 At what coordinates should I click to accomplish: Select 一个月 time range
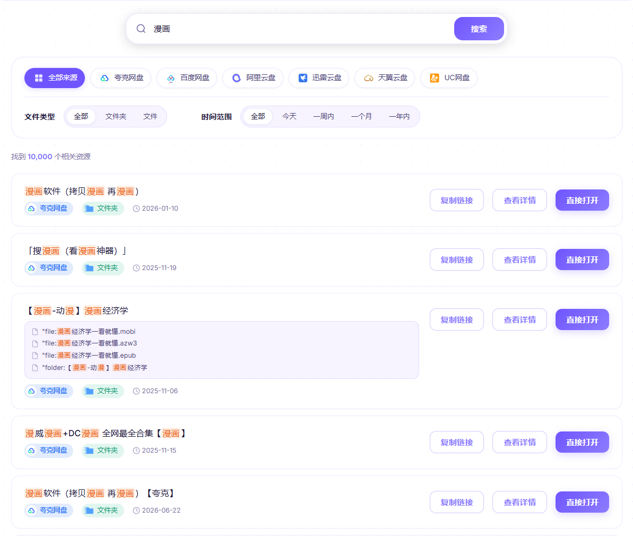tap(361, 117)
